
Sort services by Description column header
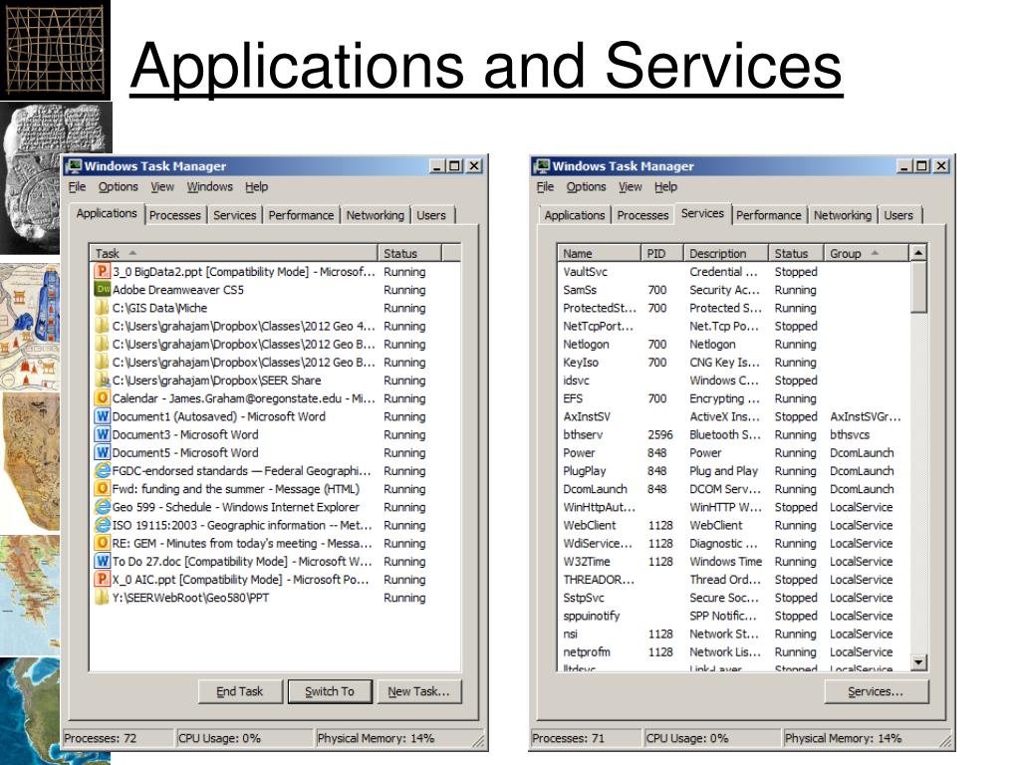pos(725,253)
